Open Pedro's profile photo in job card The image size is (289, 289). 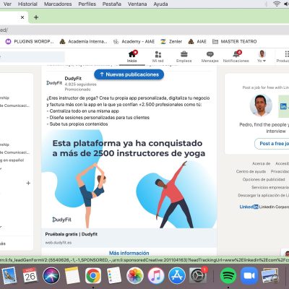coord(261,105)
